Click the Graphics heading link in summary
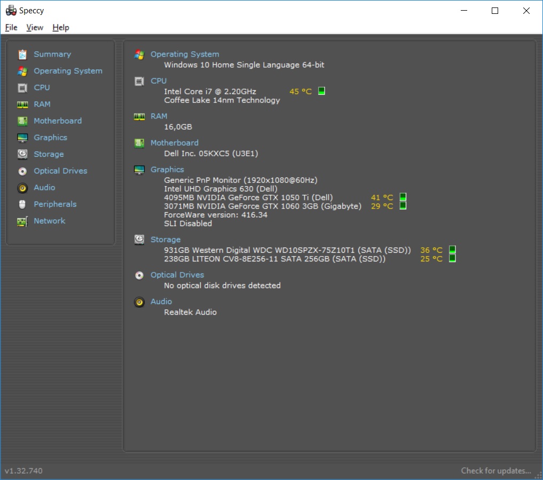The height and width of the screenshot is (480, 543). pyautogui.click(x=167, y=170)
